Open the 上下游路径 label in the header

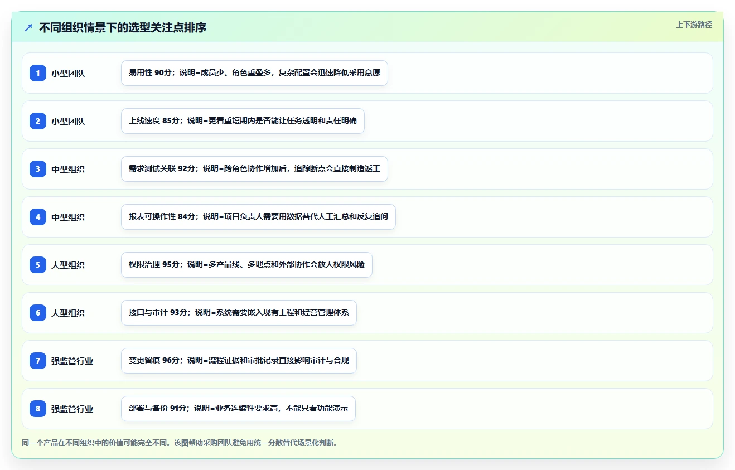(x=694, y=25)
